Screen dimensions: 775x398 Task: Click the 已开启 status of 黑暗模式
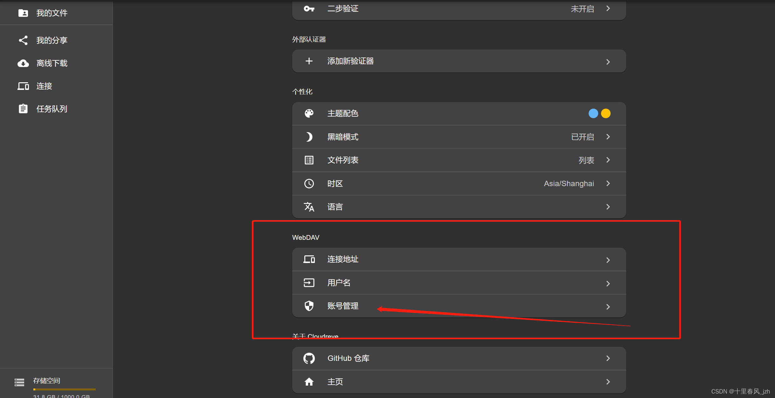coord(582,137)
